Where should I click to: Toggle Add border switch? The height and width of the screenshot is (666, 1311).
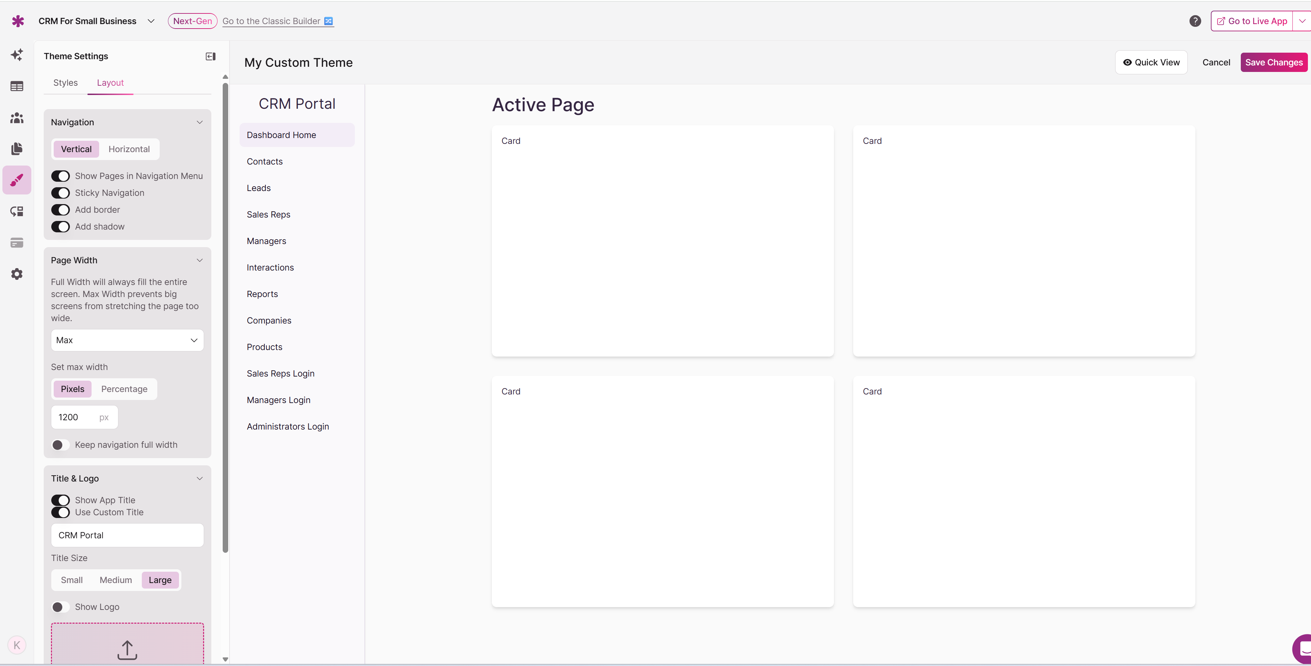point(61,210)
